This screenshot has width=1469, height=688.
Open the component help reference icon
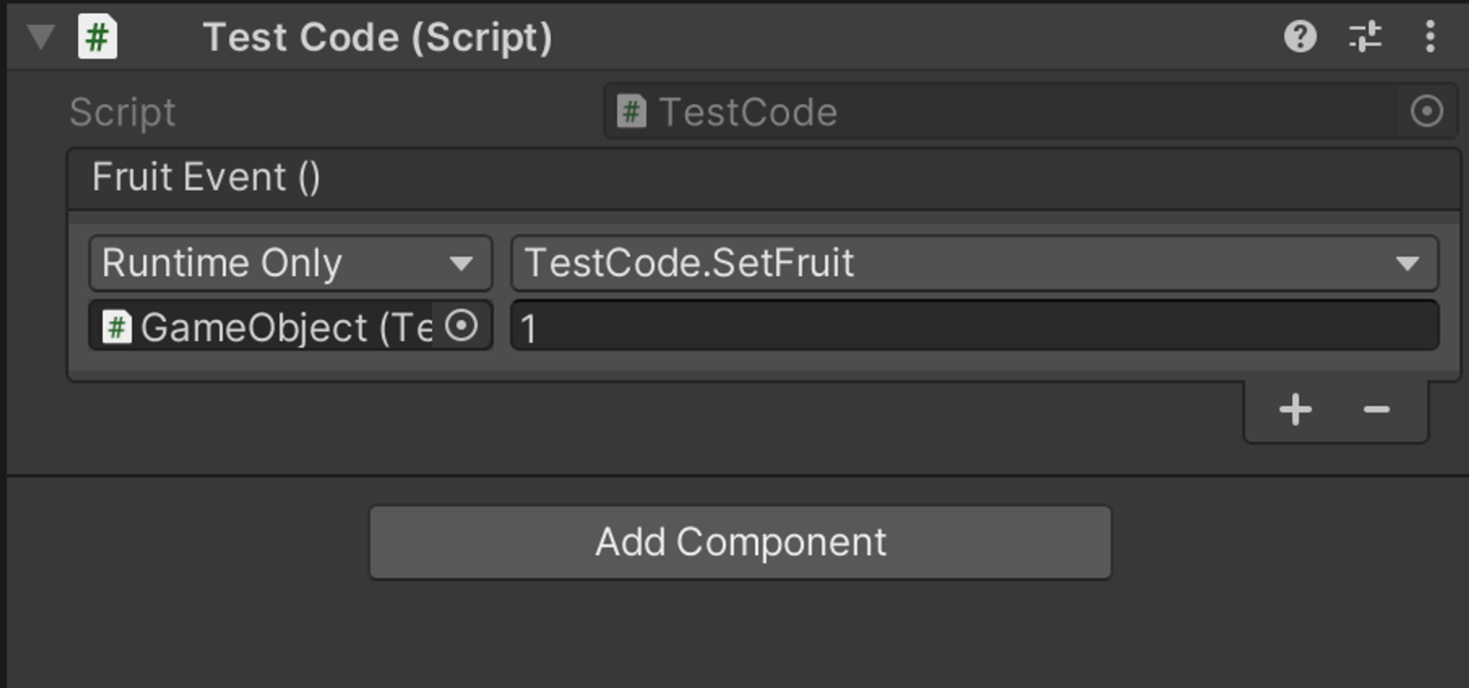1299,37
